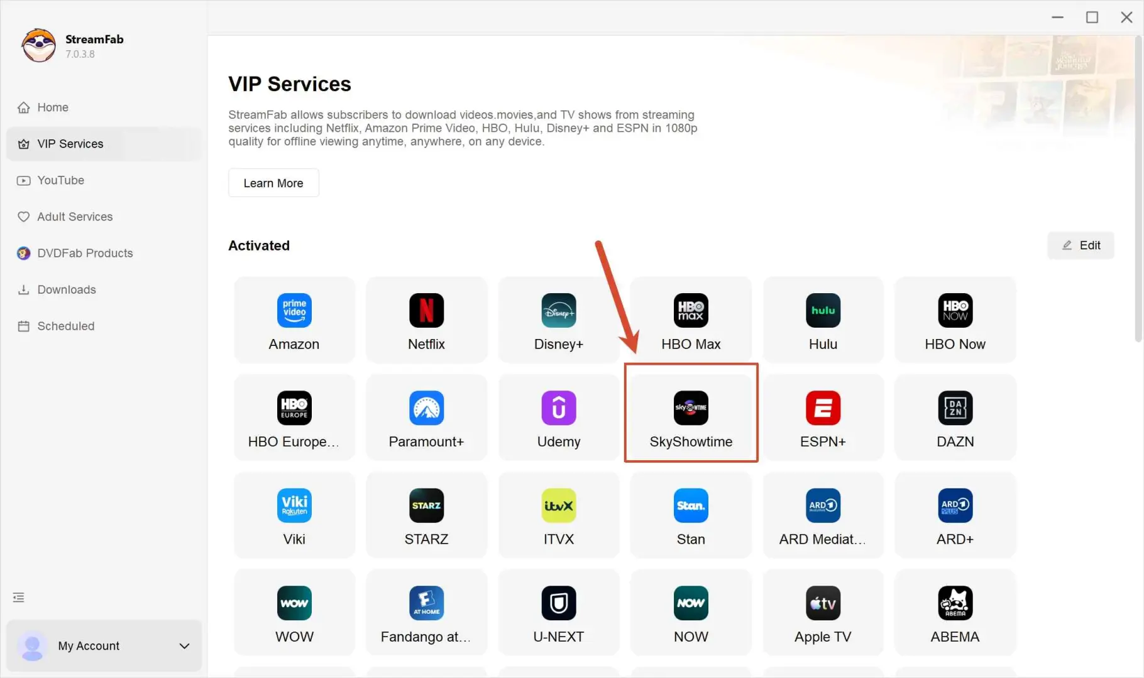Open the NOW service tile
The height and width of the screenshot is (678, 1144).
(691, 612)
